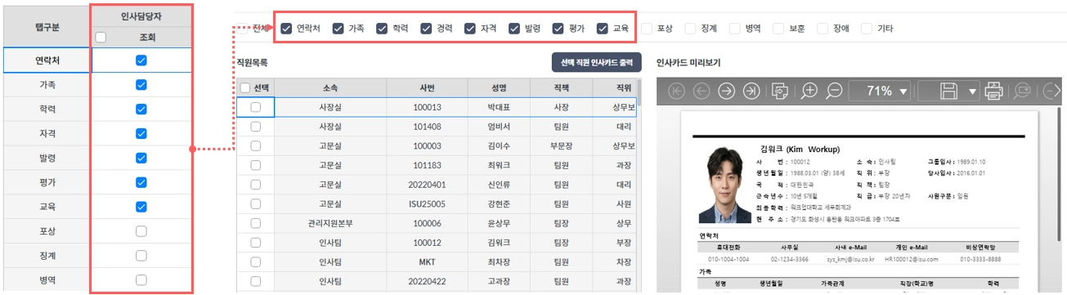Select the 가족 row in 탭구분 list

pyautogui.click(x=47, y=85)
